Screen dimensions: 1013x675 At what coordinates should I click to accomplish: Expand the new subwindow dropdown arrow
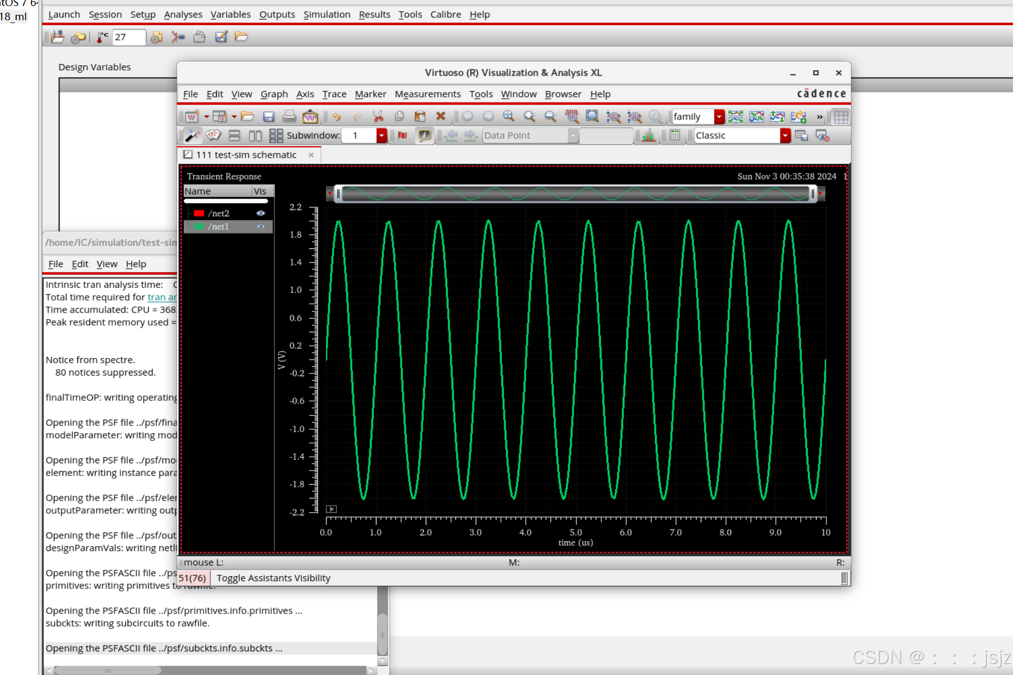[x=234, y=116]
